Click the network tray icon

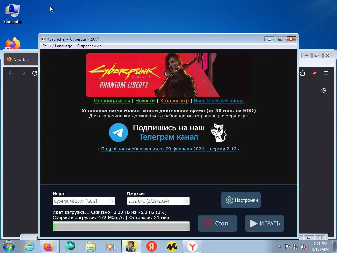[296, 247]
